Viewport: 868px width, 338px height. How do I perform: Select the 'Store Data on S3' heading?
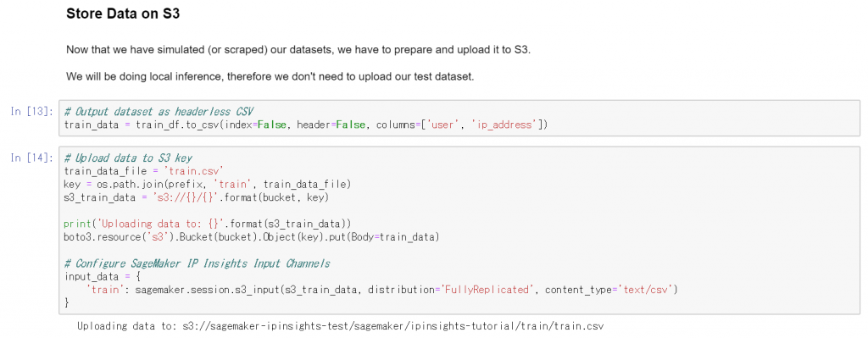123,14
